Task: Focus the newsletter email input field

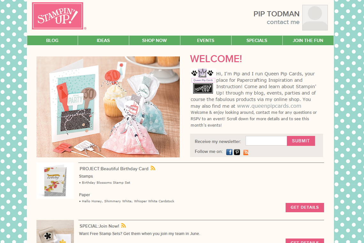Action: (266, 141)
